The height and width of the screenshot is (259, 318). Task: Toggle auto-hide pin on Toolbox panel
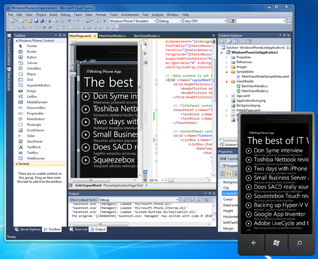60,35
